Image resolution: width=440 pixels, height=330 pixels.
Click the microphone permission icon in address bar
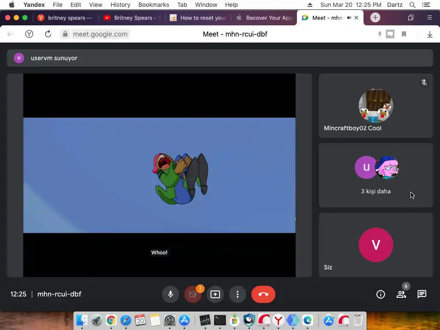[x=380, y=34]
